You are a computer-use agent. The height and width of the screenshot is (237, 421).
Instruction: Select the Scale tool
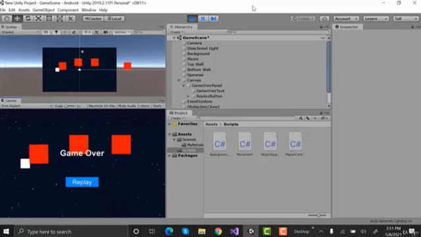click(38, 18)
